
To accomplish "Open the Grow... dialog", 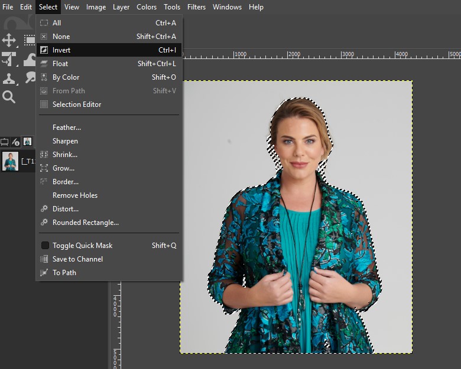I will [109, 168].
